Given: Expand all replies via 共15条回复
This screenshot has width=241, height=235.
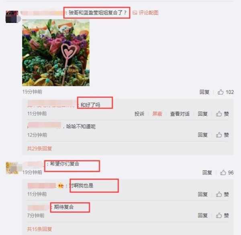Looking at the screenshot, I should (39, 229).
